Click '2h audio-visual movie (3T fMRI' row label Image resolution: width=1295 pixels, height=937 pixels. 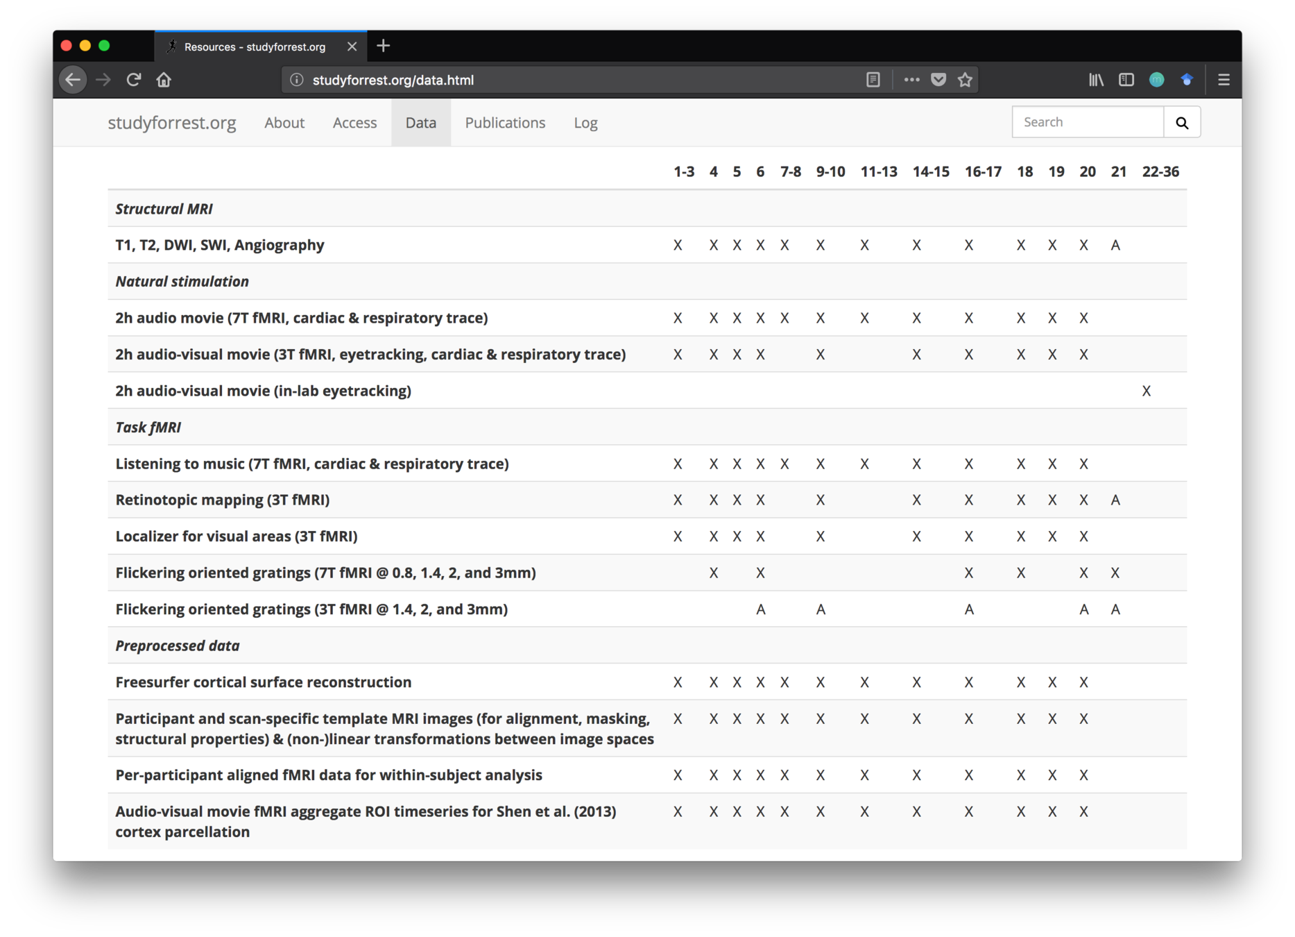point(370,355)
